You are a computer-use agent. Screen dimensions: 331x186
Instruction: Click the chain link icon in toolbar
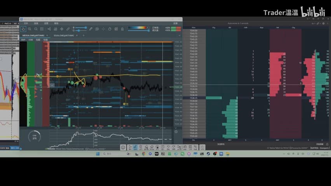(x=68, y=29)
